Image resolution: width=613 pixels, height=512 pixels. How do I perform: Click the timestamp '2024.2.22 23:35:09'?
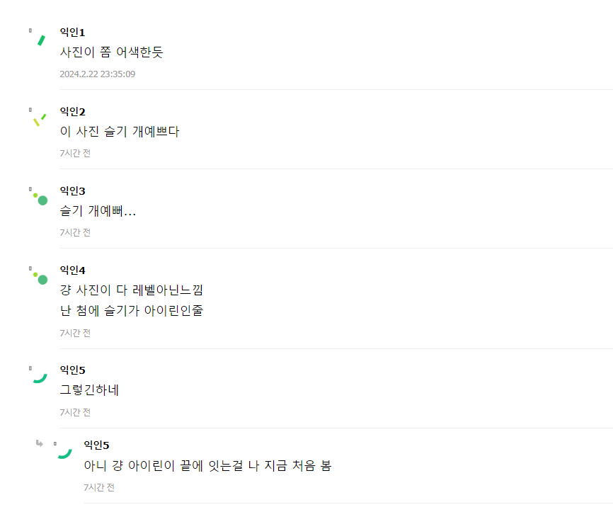coord(97,74)
